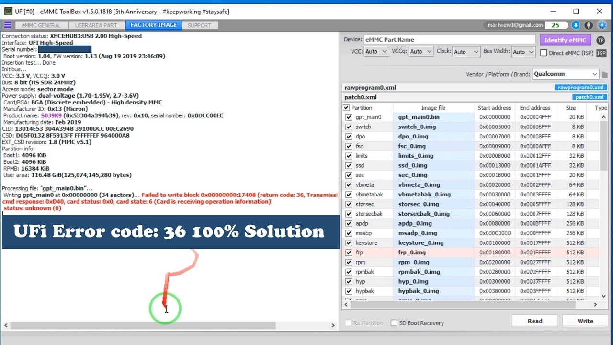Open the Bus Width dropdown
Viewport: 613px width, 345px height.
(522, 52)
